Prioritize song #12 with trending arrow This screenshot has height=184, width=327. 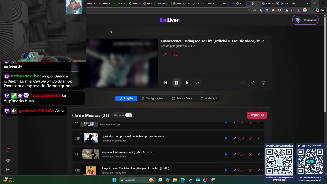[x=234, y=170]
